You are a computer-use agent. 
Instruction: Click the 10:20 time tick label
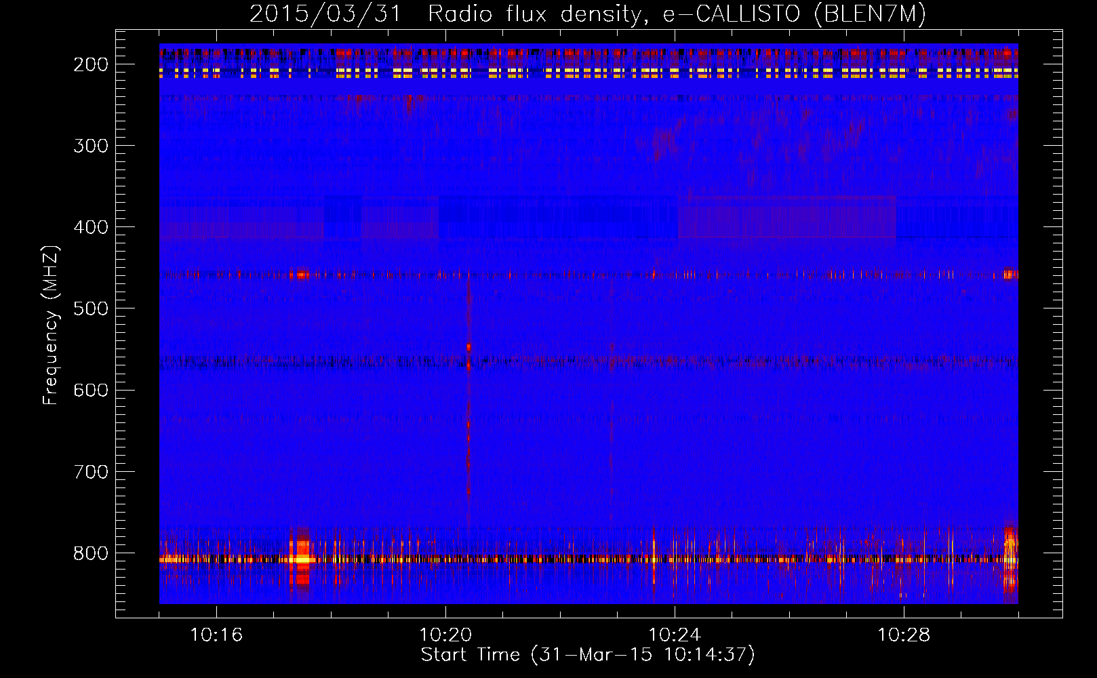tap(445, 635)
